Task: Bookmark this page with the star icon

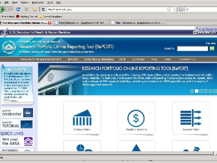Action: [169, 9]
